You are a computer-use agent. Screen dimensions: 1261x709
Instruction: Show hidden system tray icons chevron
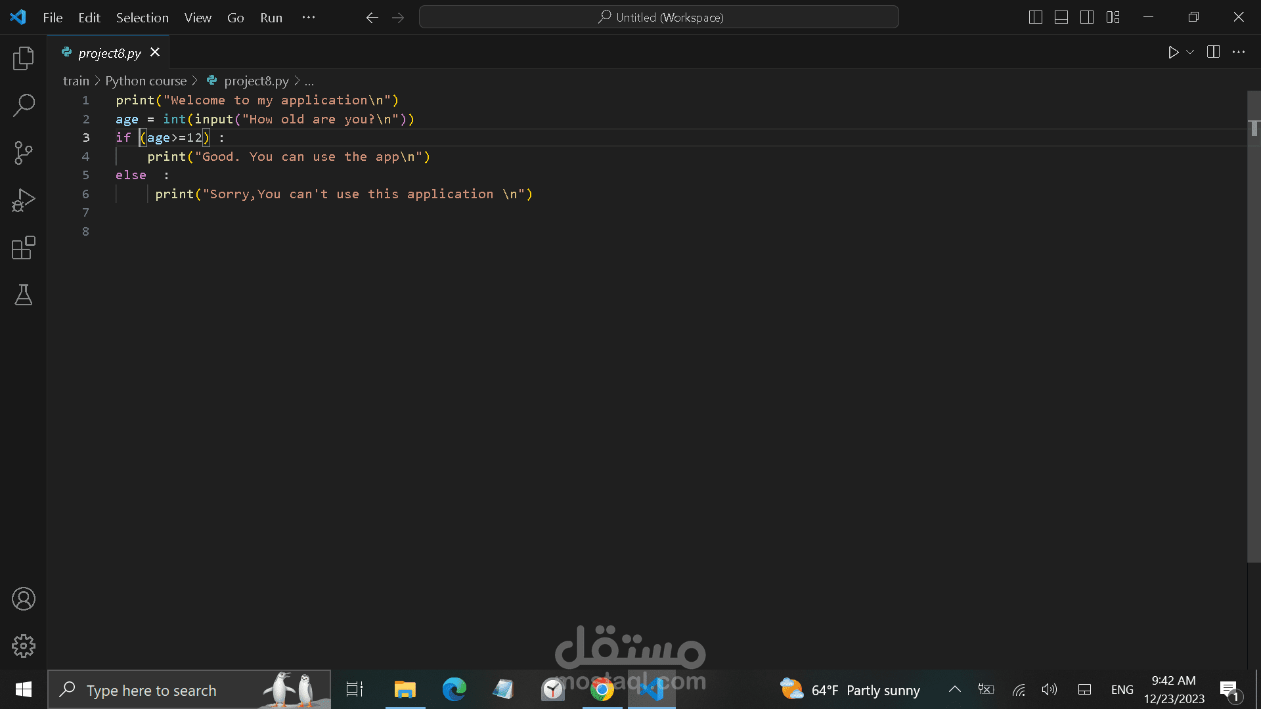955,689
